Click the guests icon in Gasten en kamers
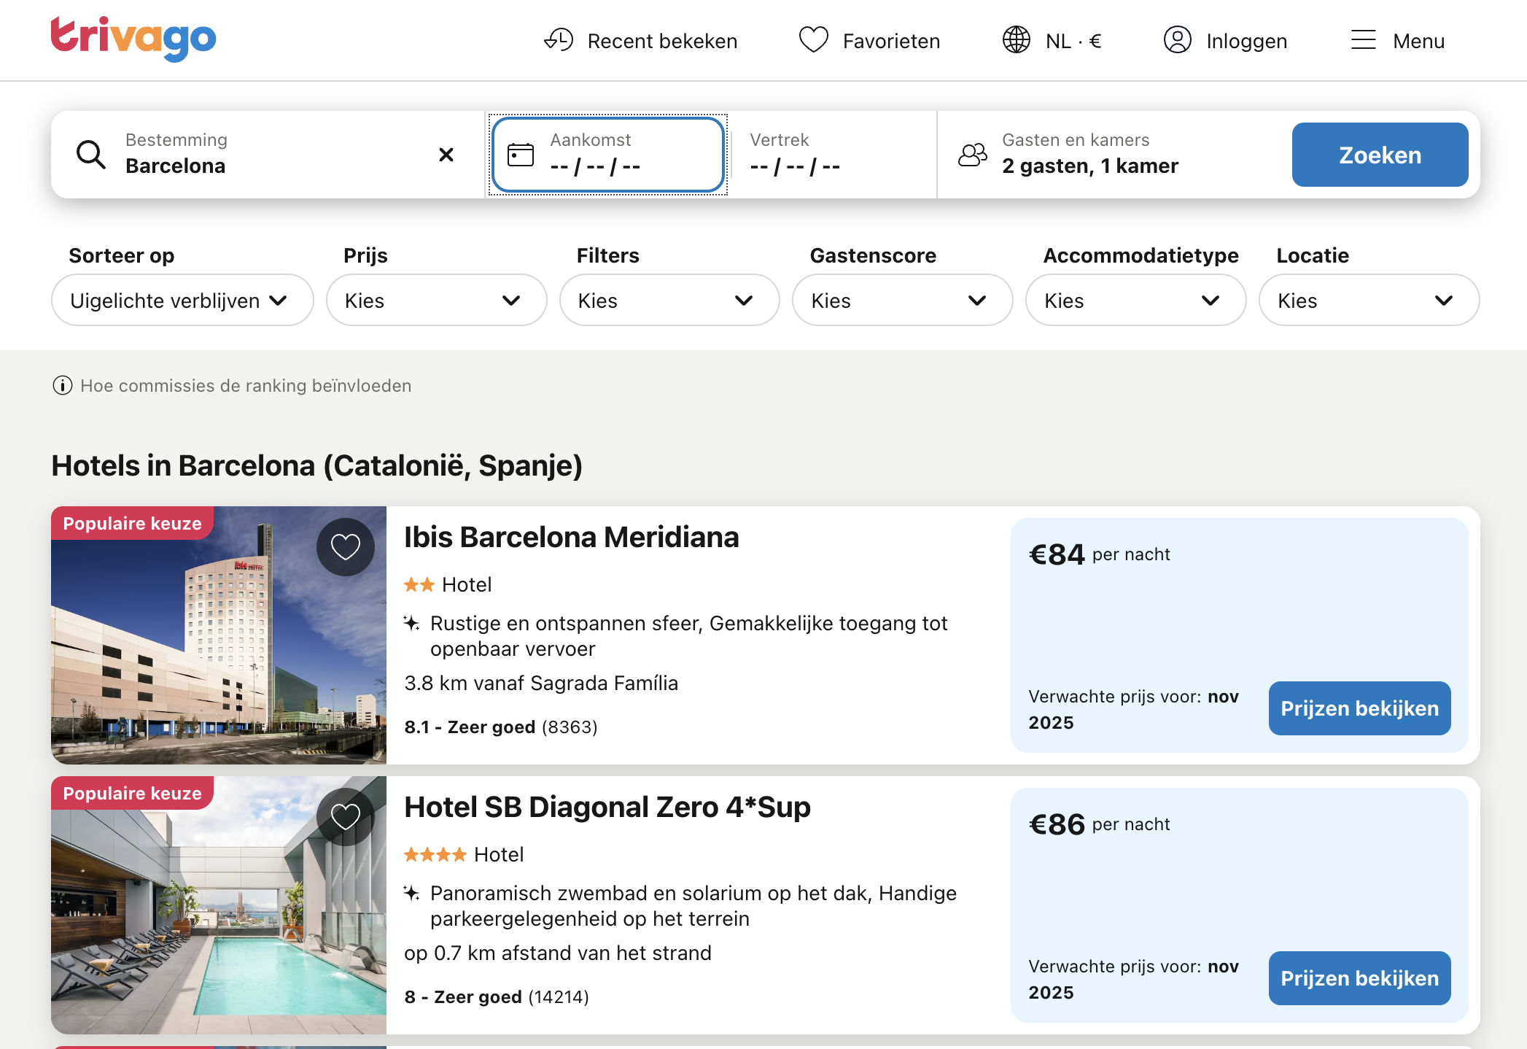 (973, 155)
